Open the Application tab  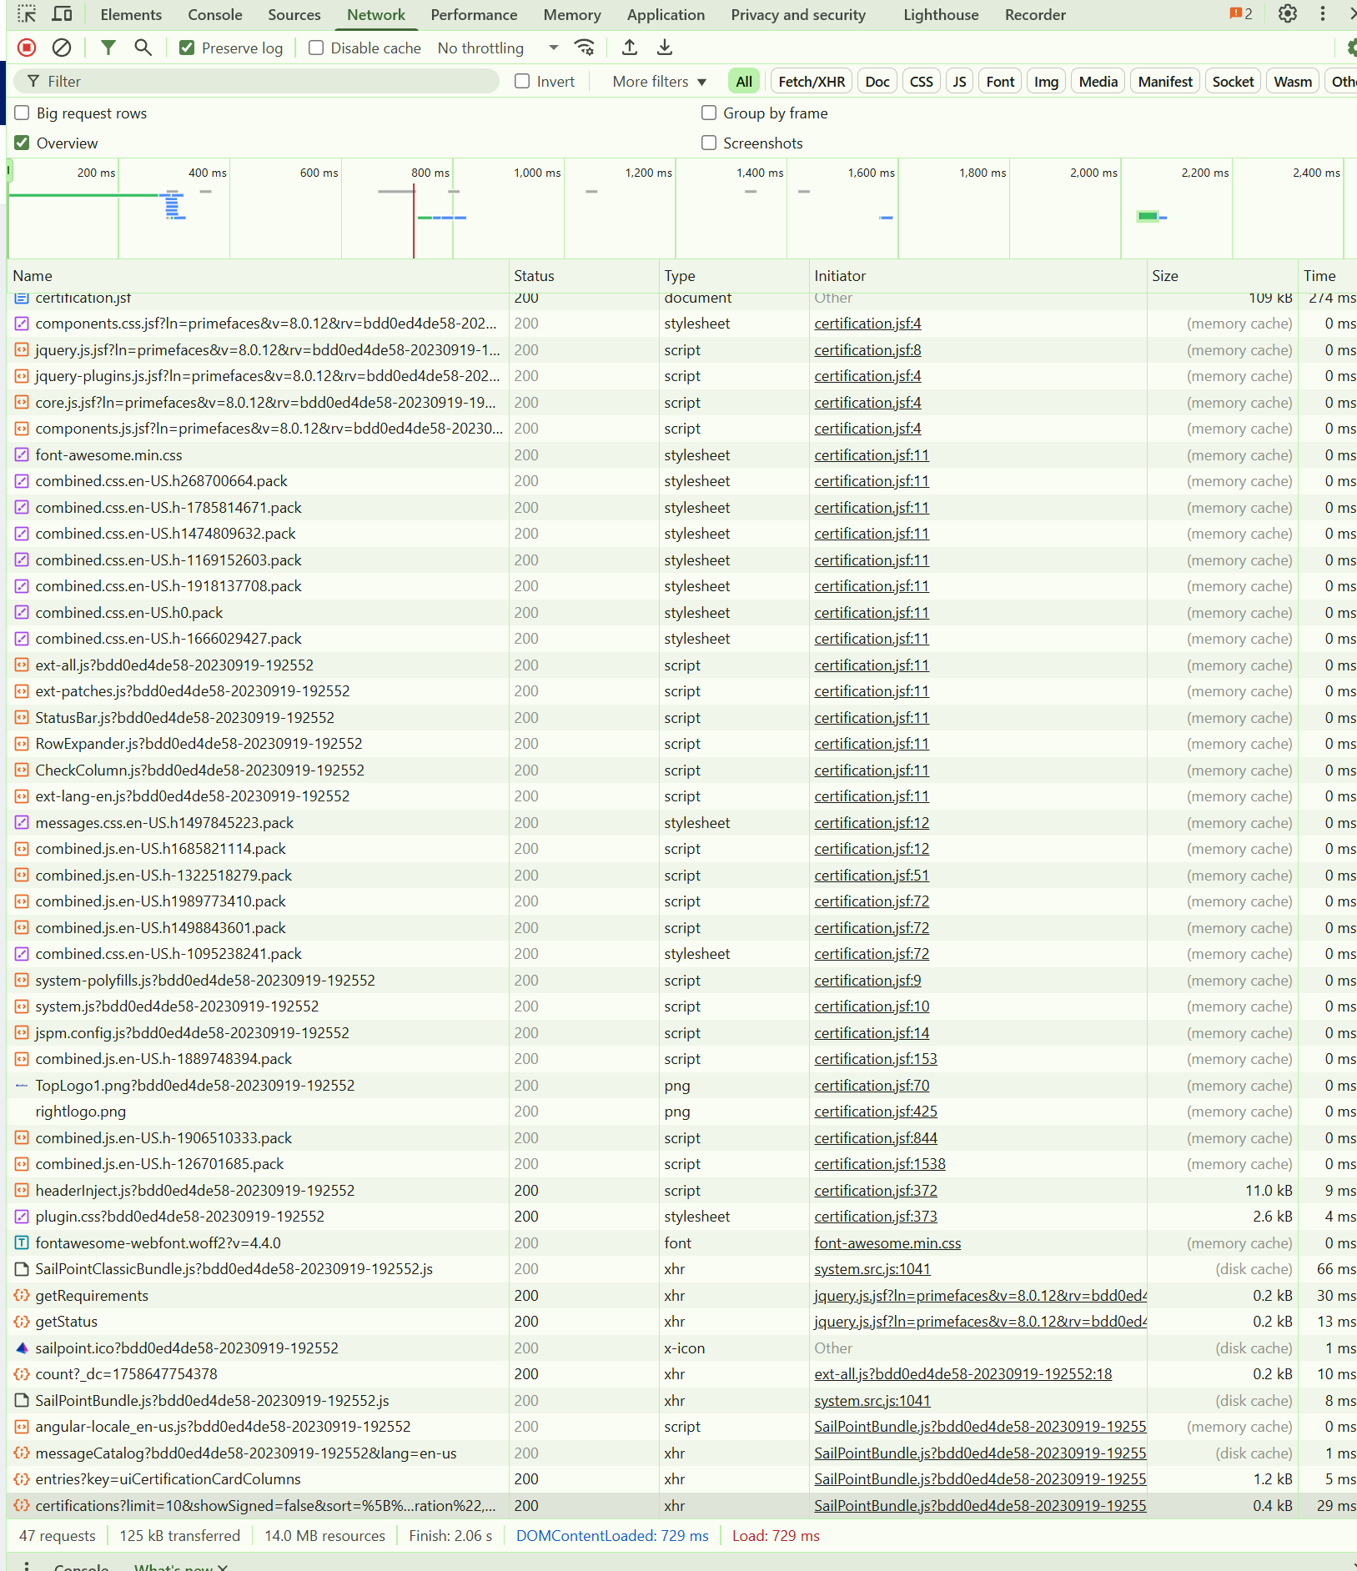666,14
